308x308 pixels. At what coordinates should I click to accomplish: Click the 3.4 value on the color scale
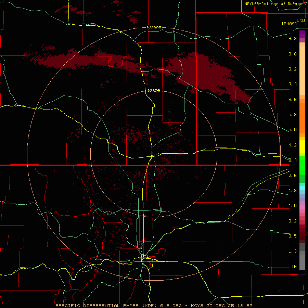(x=293, y=160)
